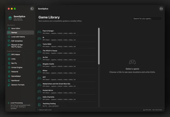Screen dimensions: 170x117
Task: Choose Pocket Mirror from the library
Action: [66, 91]
